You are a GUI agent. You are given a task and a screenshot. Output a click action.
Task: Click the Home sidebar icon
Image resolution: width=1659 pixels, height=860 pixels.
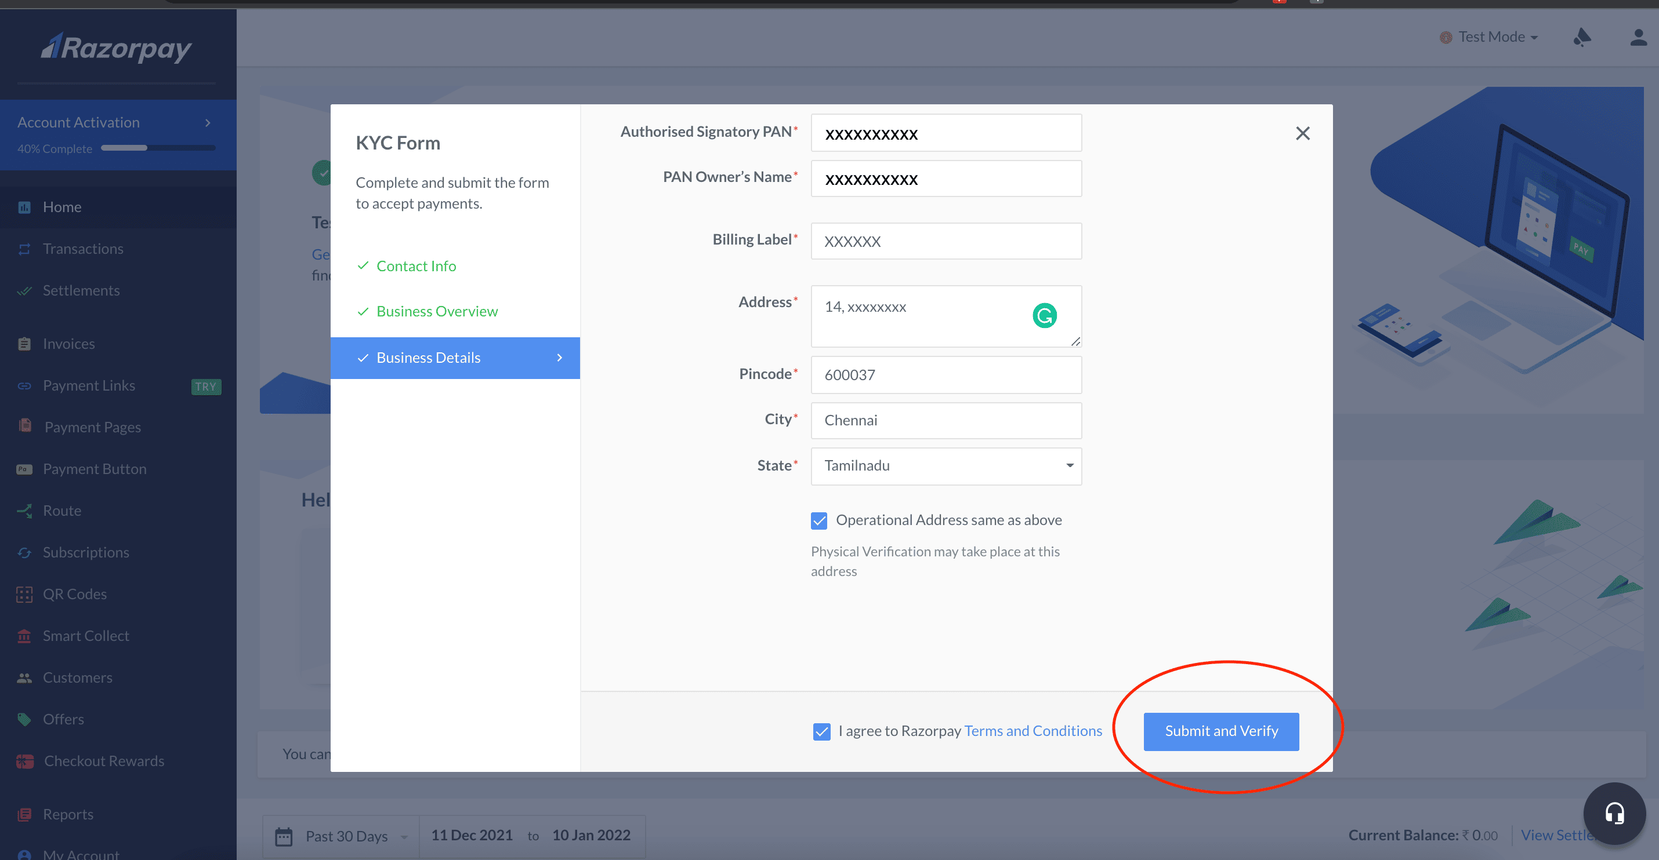click(24, 207)
